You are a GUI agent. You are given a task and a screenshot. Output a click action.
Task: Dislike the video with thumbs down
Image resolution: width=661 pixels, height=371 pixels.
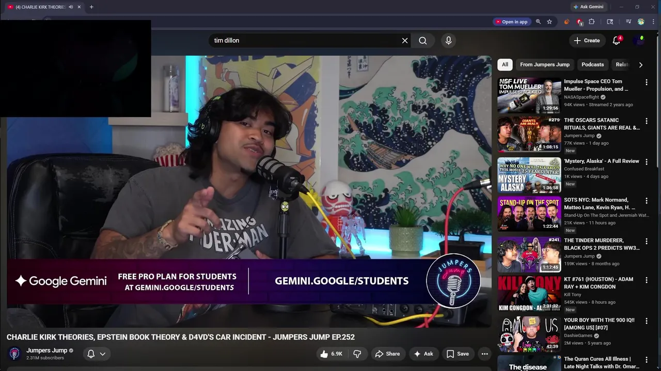pos(357,354)
